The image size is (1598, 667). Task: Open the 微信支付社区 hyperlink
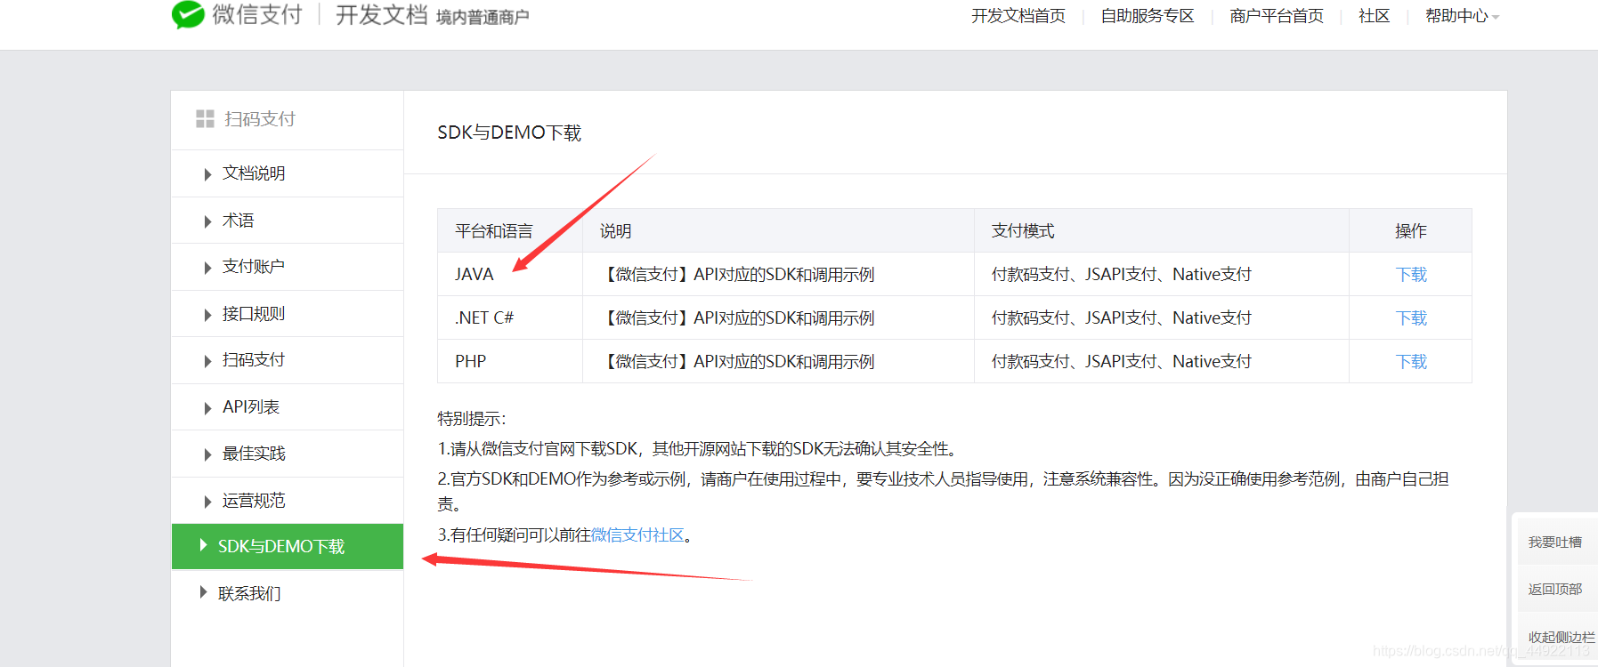(x=637, y=535)
